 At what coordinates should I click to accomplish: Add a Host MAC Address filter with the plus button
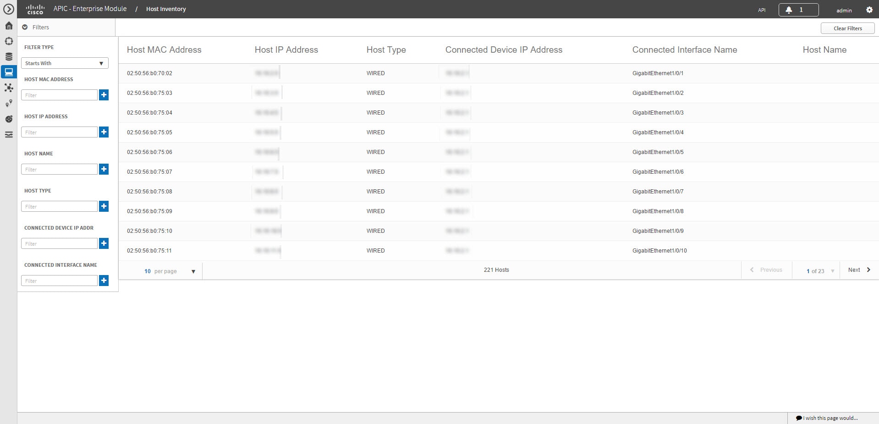[104, 95]
